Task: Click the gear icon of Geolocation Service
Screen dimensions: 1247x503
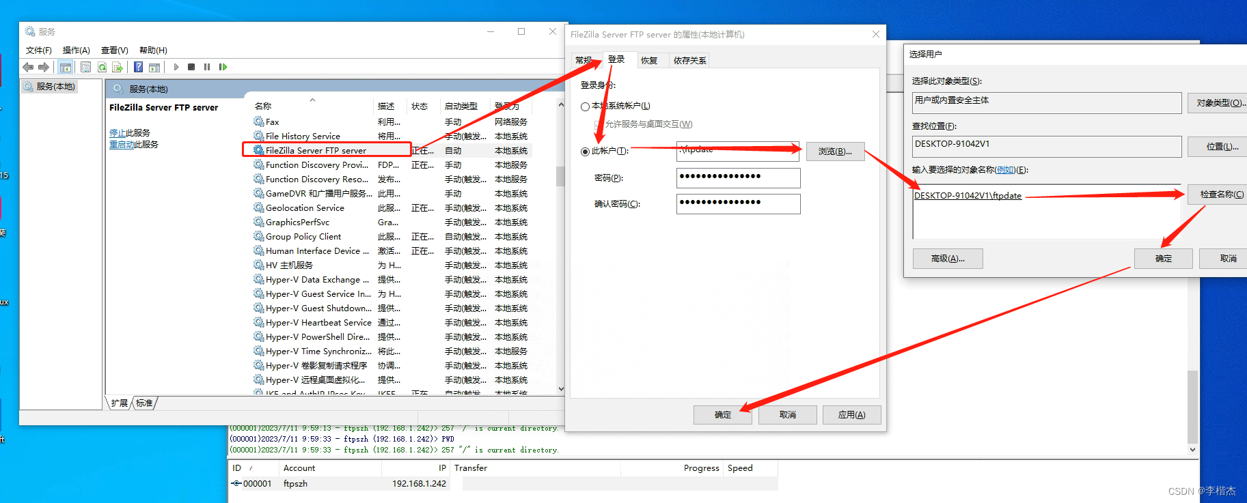Action: point(258,207)
